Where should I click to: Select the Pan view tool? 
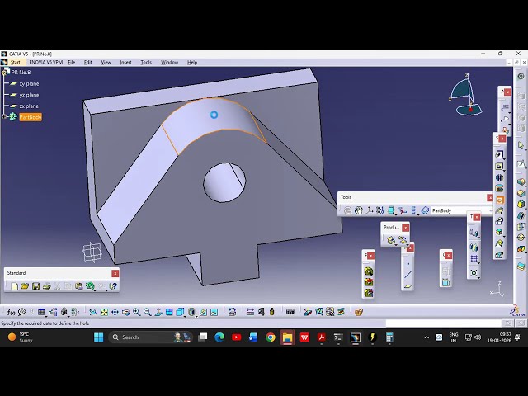(x=115, y=312)
